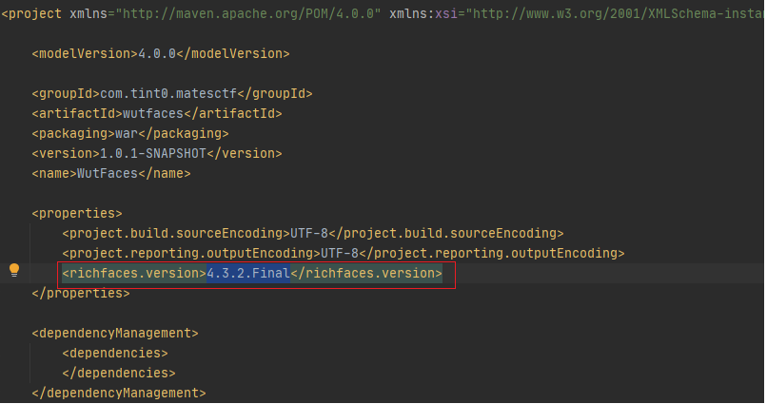Click the closing dependencyManagement tag
Viewport: 767px width, 404px height.
[118, 393]
